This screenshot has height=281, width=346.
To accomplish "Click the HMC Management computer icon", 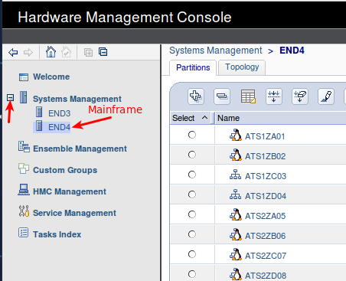I will tap(24, 190).
